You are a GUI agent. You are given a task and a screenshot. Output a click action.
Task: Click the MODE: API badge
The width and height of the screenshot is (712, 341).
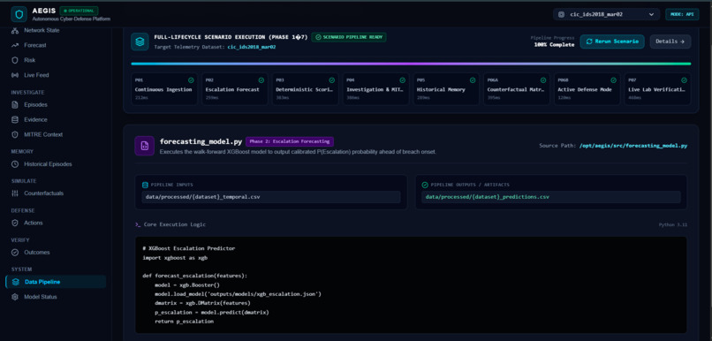click(x=683, y=14)
